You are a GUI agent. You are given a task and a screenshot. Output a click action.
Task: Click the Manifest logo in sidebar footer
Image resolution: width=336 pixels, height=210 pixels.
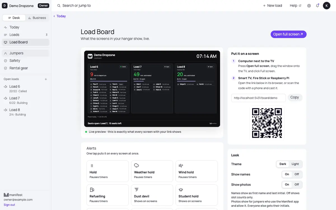click(13, 195)
